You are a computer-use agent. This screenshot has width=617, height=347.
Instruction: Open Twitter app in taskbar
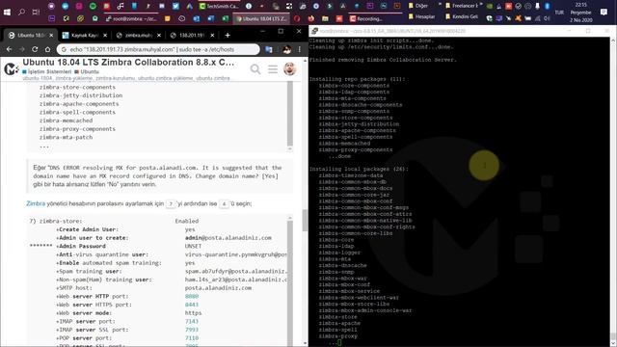pos(175,7)
